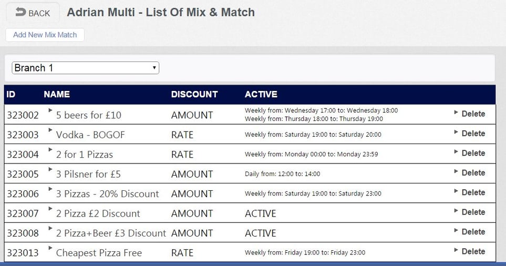Click the Back arrow button

pyautogui.click(x=33, y=13)
